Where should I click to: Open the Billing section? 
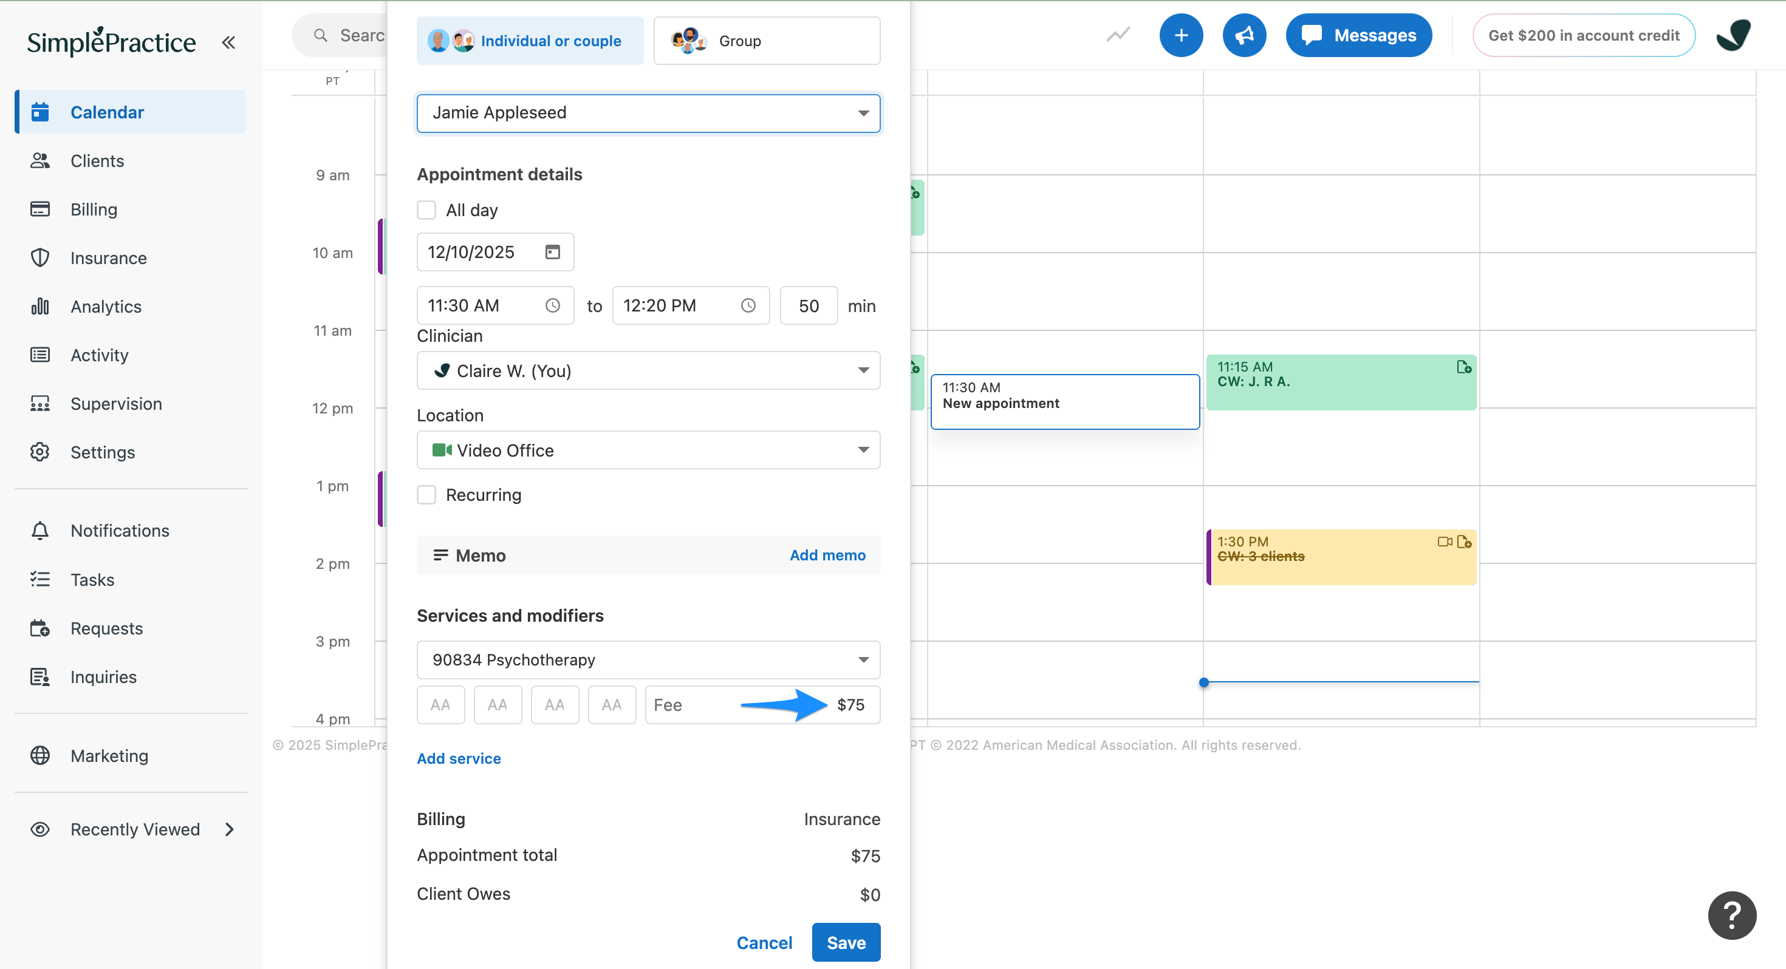(x=94, y=209)
